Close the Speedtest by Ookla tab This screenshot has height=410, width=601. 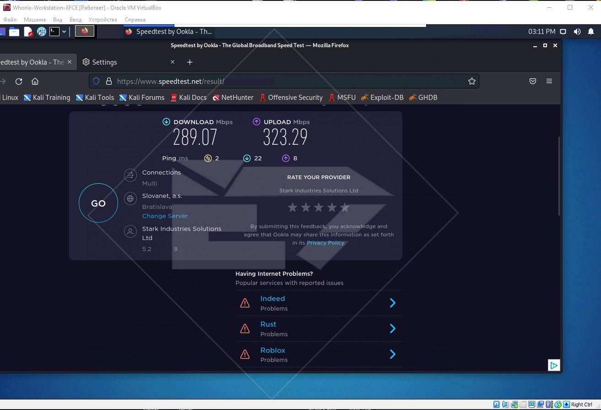click(x=70, y=62)
